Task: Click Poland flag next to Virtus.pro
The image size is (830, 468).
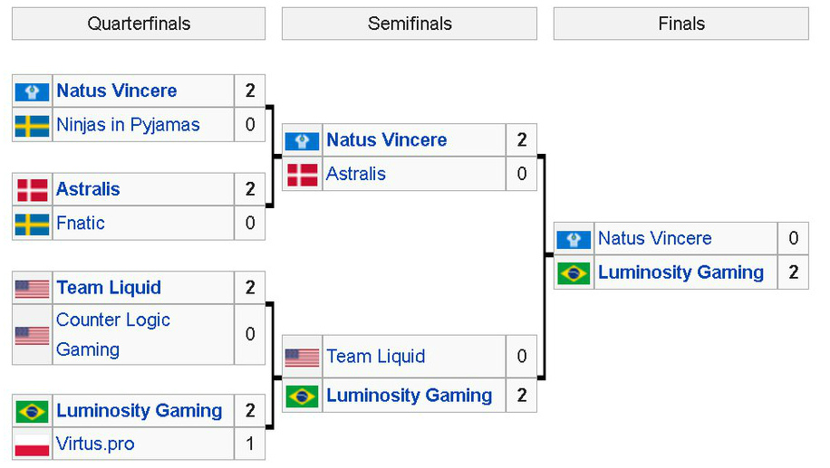Action: click(x=32, y=444)
